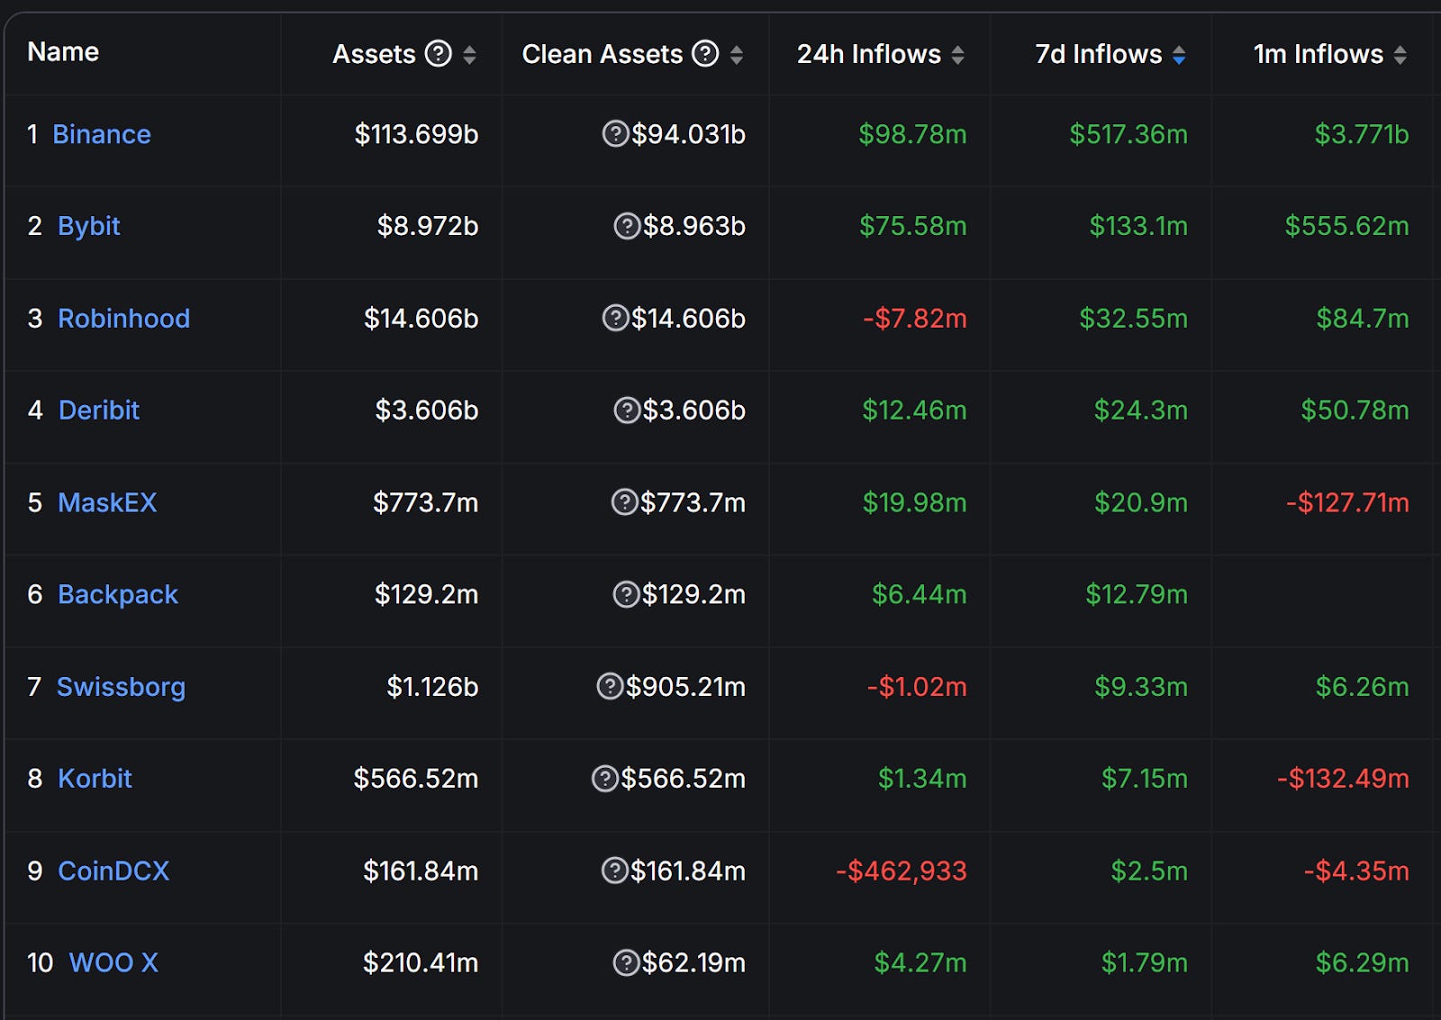
Task: Select Binance assets value $113.699b
Action: pos(416,134)
